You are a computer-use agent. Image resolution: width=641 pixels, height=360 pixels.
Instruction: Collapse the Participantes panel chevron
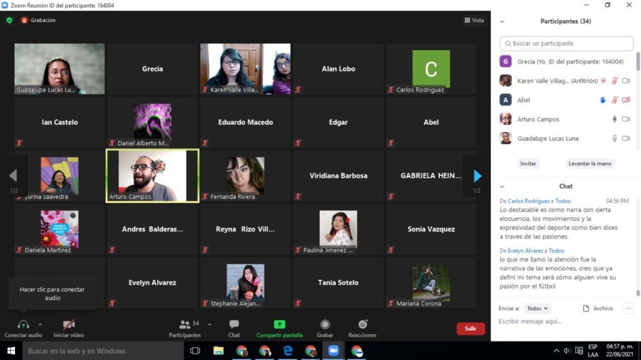pyautogui.click(x=502, y=22)
